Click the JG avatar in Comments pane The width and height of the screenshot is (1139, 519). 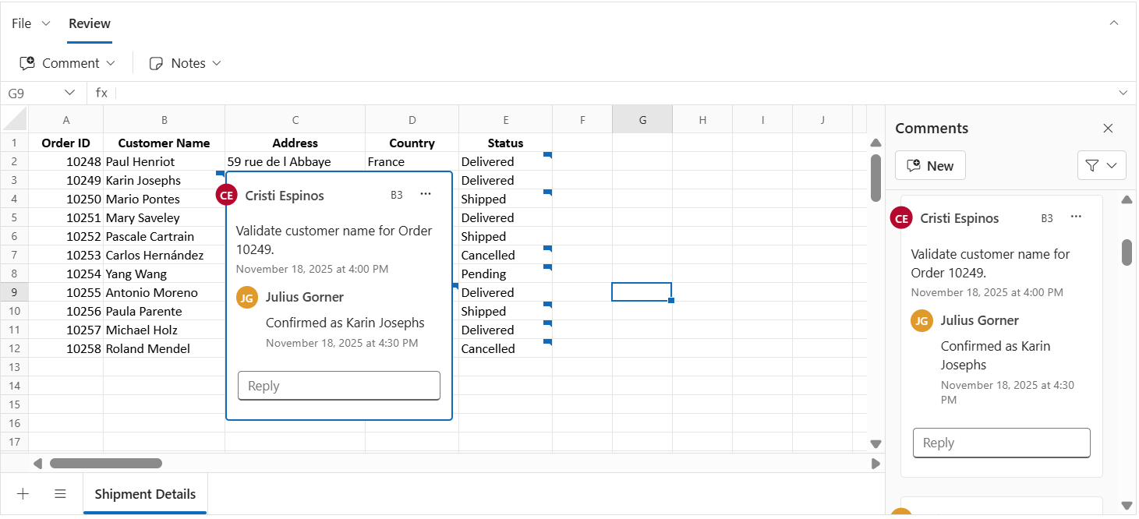[x=922, y=320]
